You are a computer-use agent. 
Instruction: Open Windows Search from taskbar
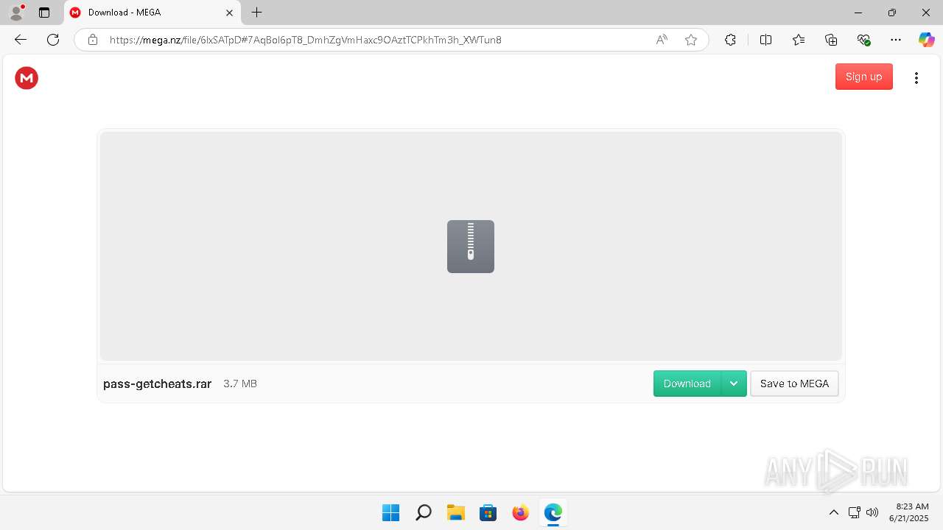point(423,512)
